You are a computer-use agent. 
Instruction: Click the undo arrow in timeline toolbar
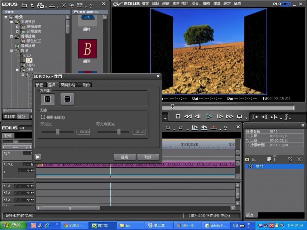[168, 128]
